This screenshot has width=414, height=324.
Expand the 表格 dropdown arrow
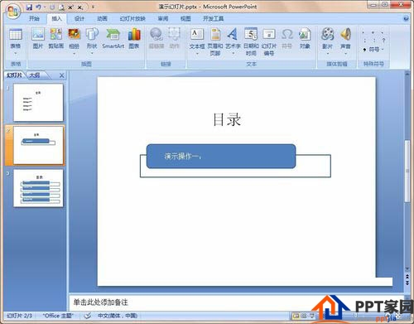click(x=16, y=53)
